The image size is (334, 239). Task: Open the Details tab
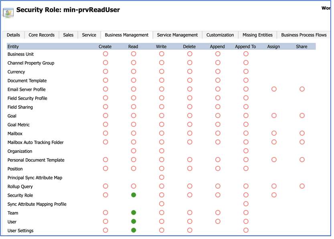pyautogui.click(x=13, y=35)
